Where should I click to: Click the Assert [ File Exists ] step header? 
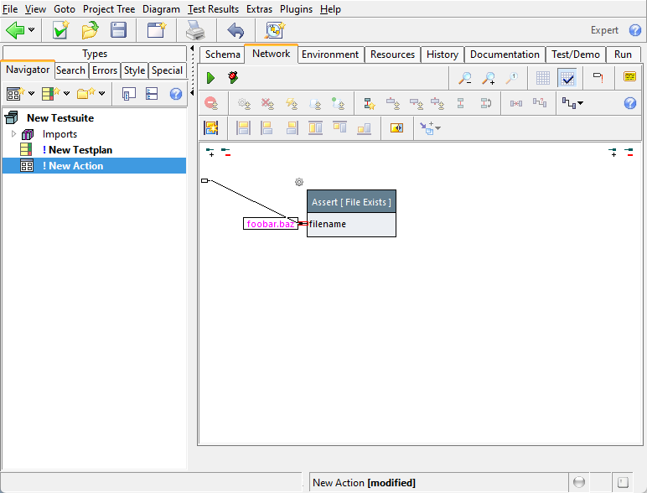[x=351, y=202]
